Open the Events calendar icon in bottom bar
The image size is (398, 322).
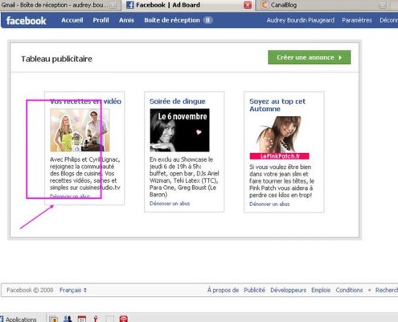tap(82, 319)
